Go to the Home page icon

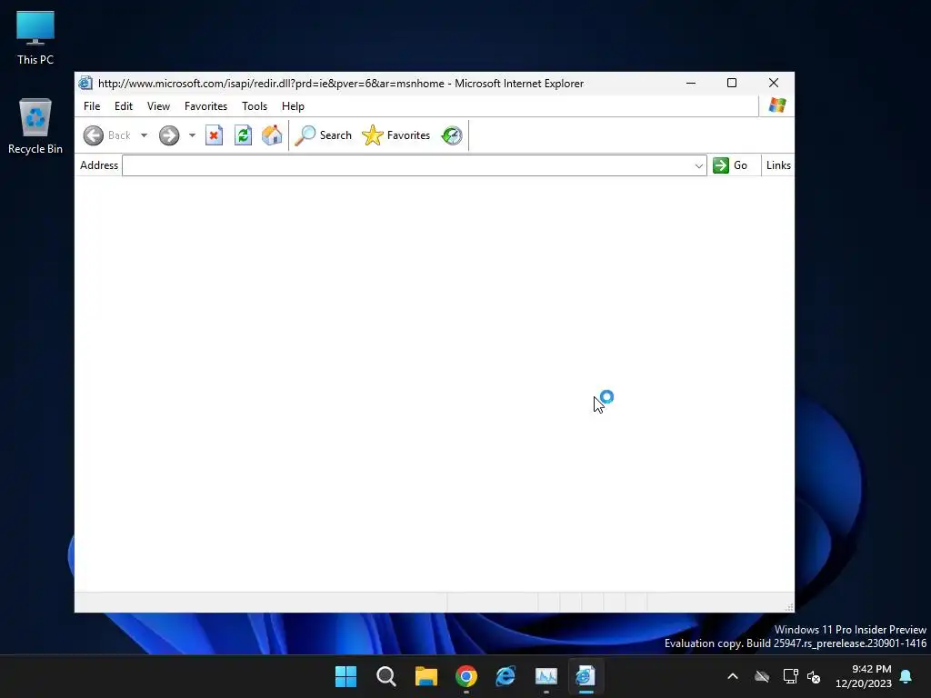tap(272, 135)
